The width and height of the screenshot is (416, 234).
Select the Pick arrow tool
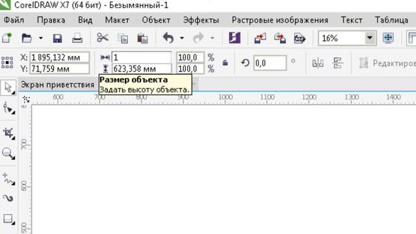(8, 87)
